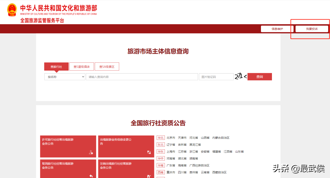This screenshot has width=330, height=178.
Task: Open the 河南省 link
Action: (171, 158)
